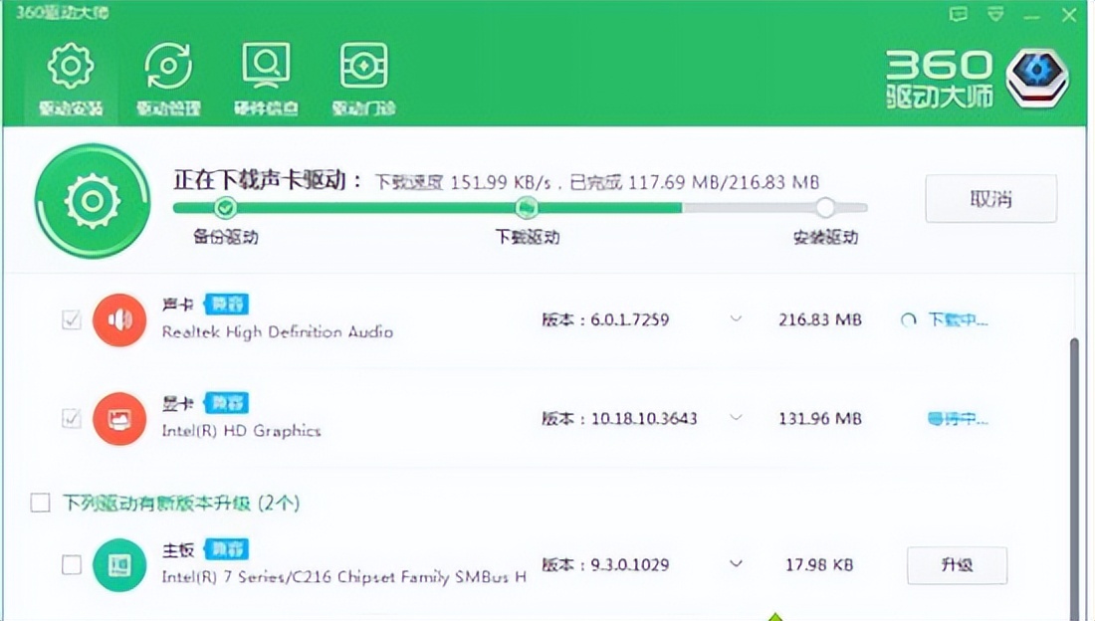Image resolution: width=1095 pixels, height=621 pixels.
Task: Expand version dropdown for 9.3.0.1029
Action: [x=736, y=563]
